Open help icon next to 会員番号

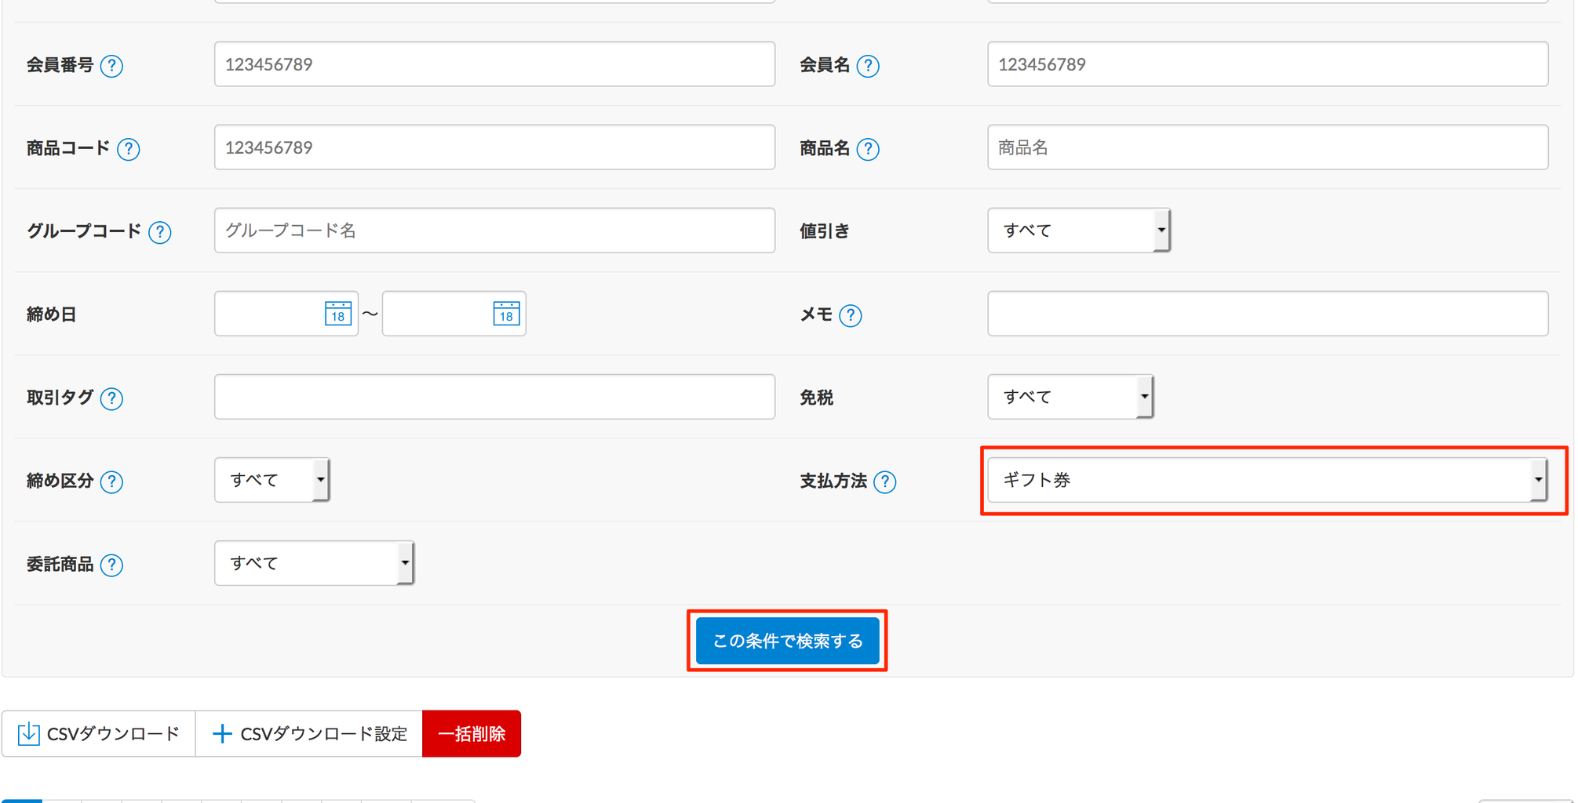112,66
